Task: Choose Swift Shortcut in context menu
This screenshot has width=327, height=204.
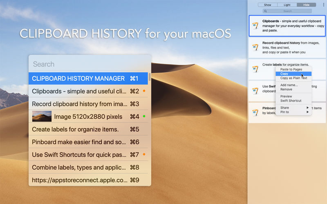Action: pyautogui.click(x=293, y=100)
